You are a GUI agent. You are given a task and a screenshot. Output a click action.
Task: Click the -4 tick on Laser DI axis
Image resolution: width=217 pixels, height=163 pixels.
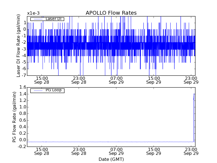pyautogui.click(x=24, y=56)
